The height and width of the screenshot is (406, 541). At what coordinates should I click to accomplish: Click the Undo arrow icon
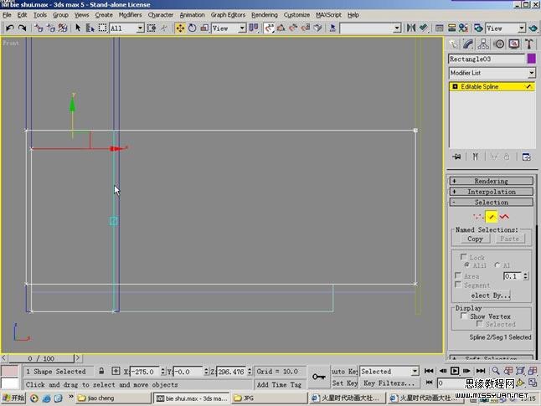[10, 28]
